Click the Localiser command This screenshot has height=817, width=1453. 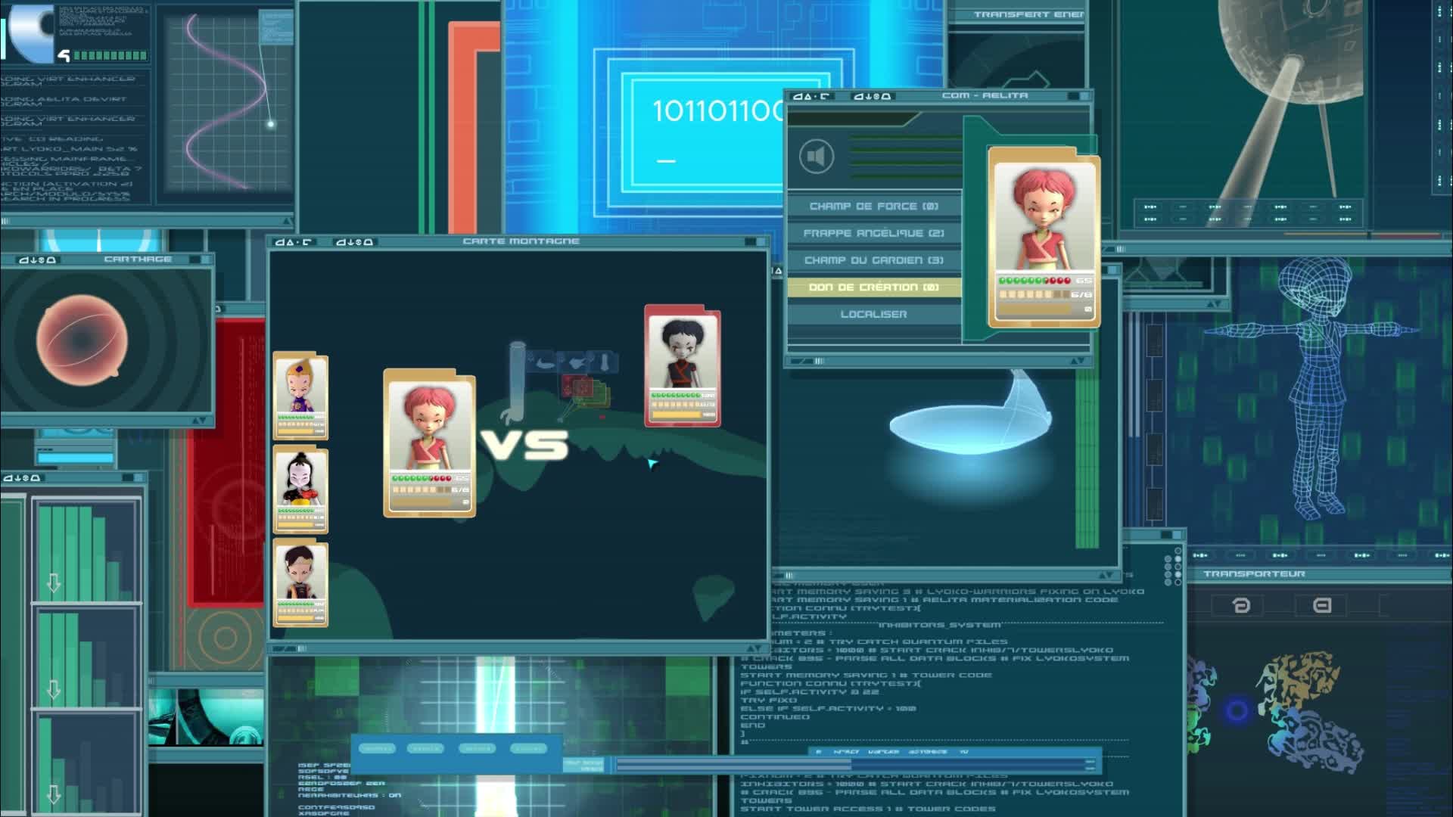click(874, 314)
